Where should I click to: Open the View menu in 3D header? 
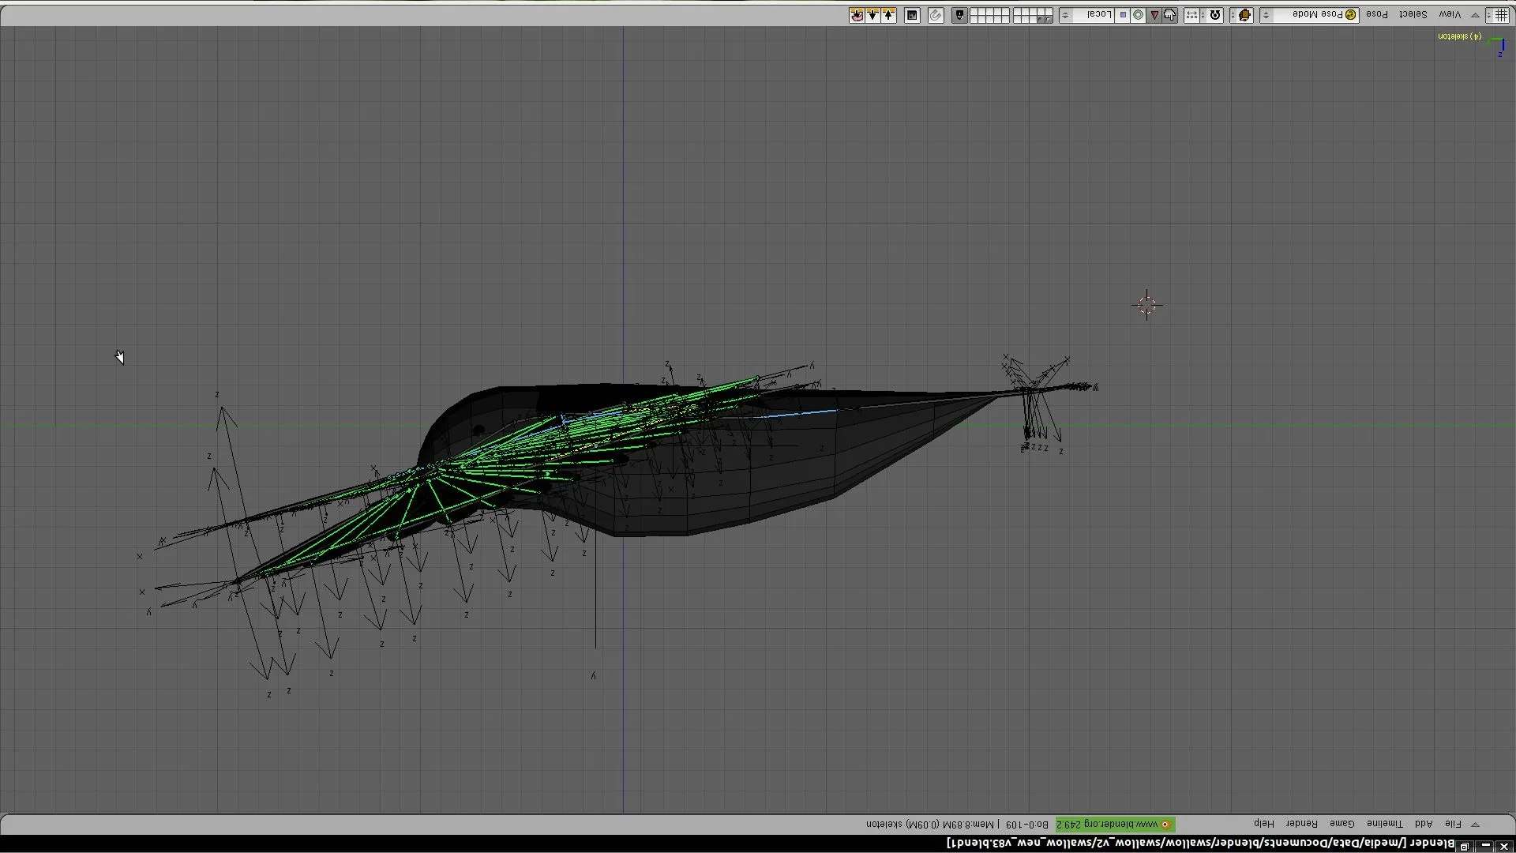tap(1450, 14)
